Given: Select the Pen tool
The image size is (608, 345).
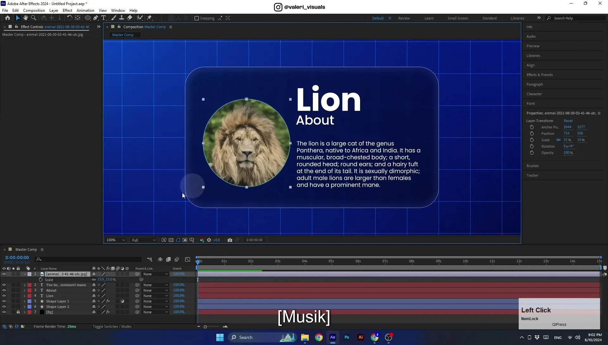Looking at the screenshot, I should point(96,18).
